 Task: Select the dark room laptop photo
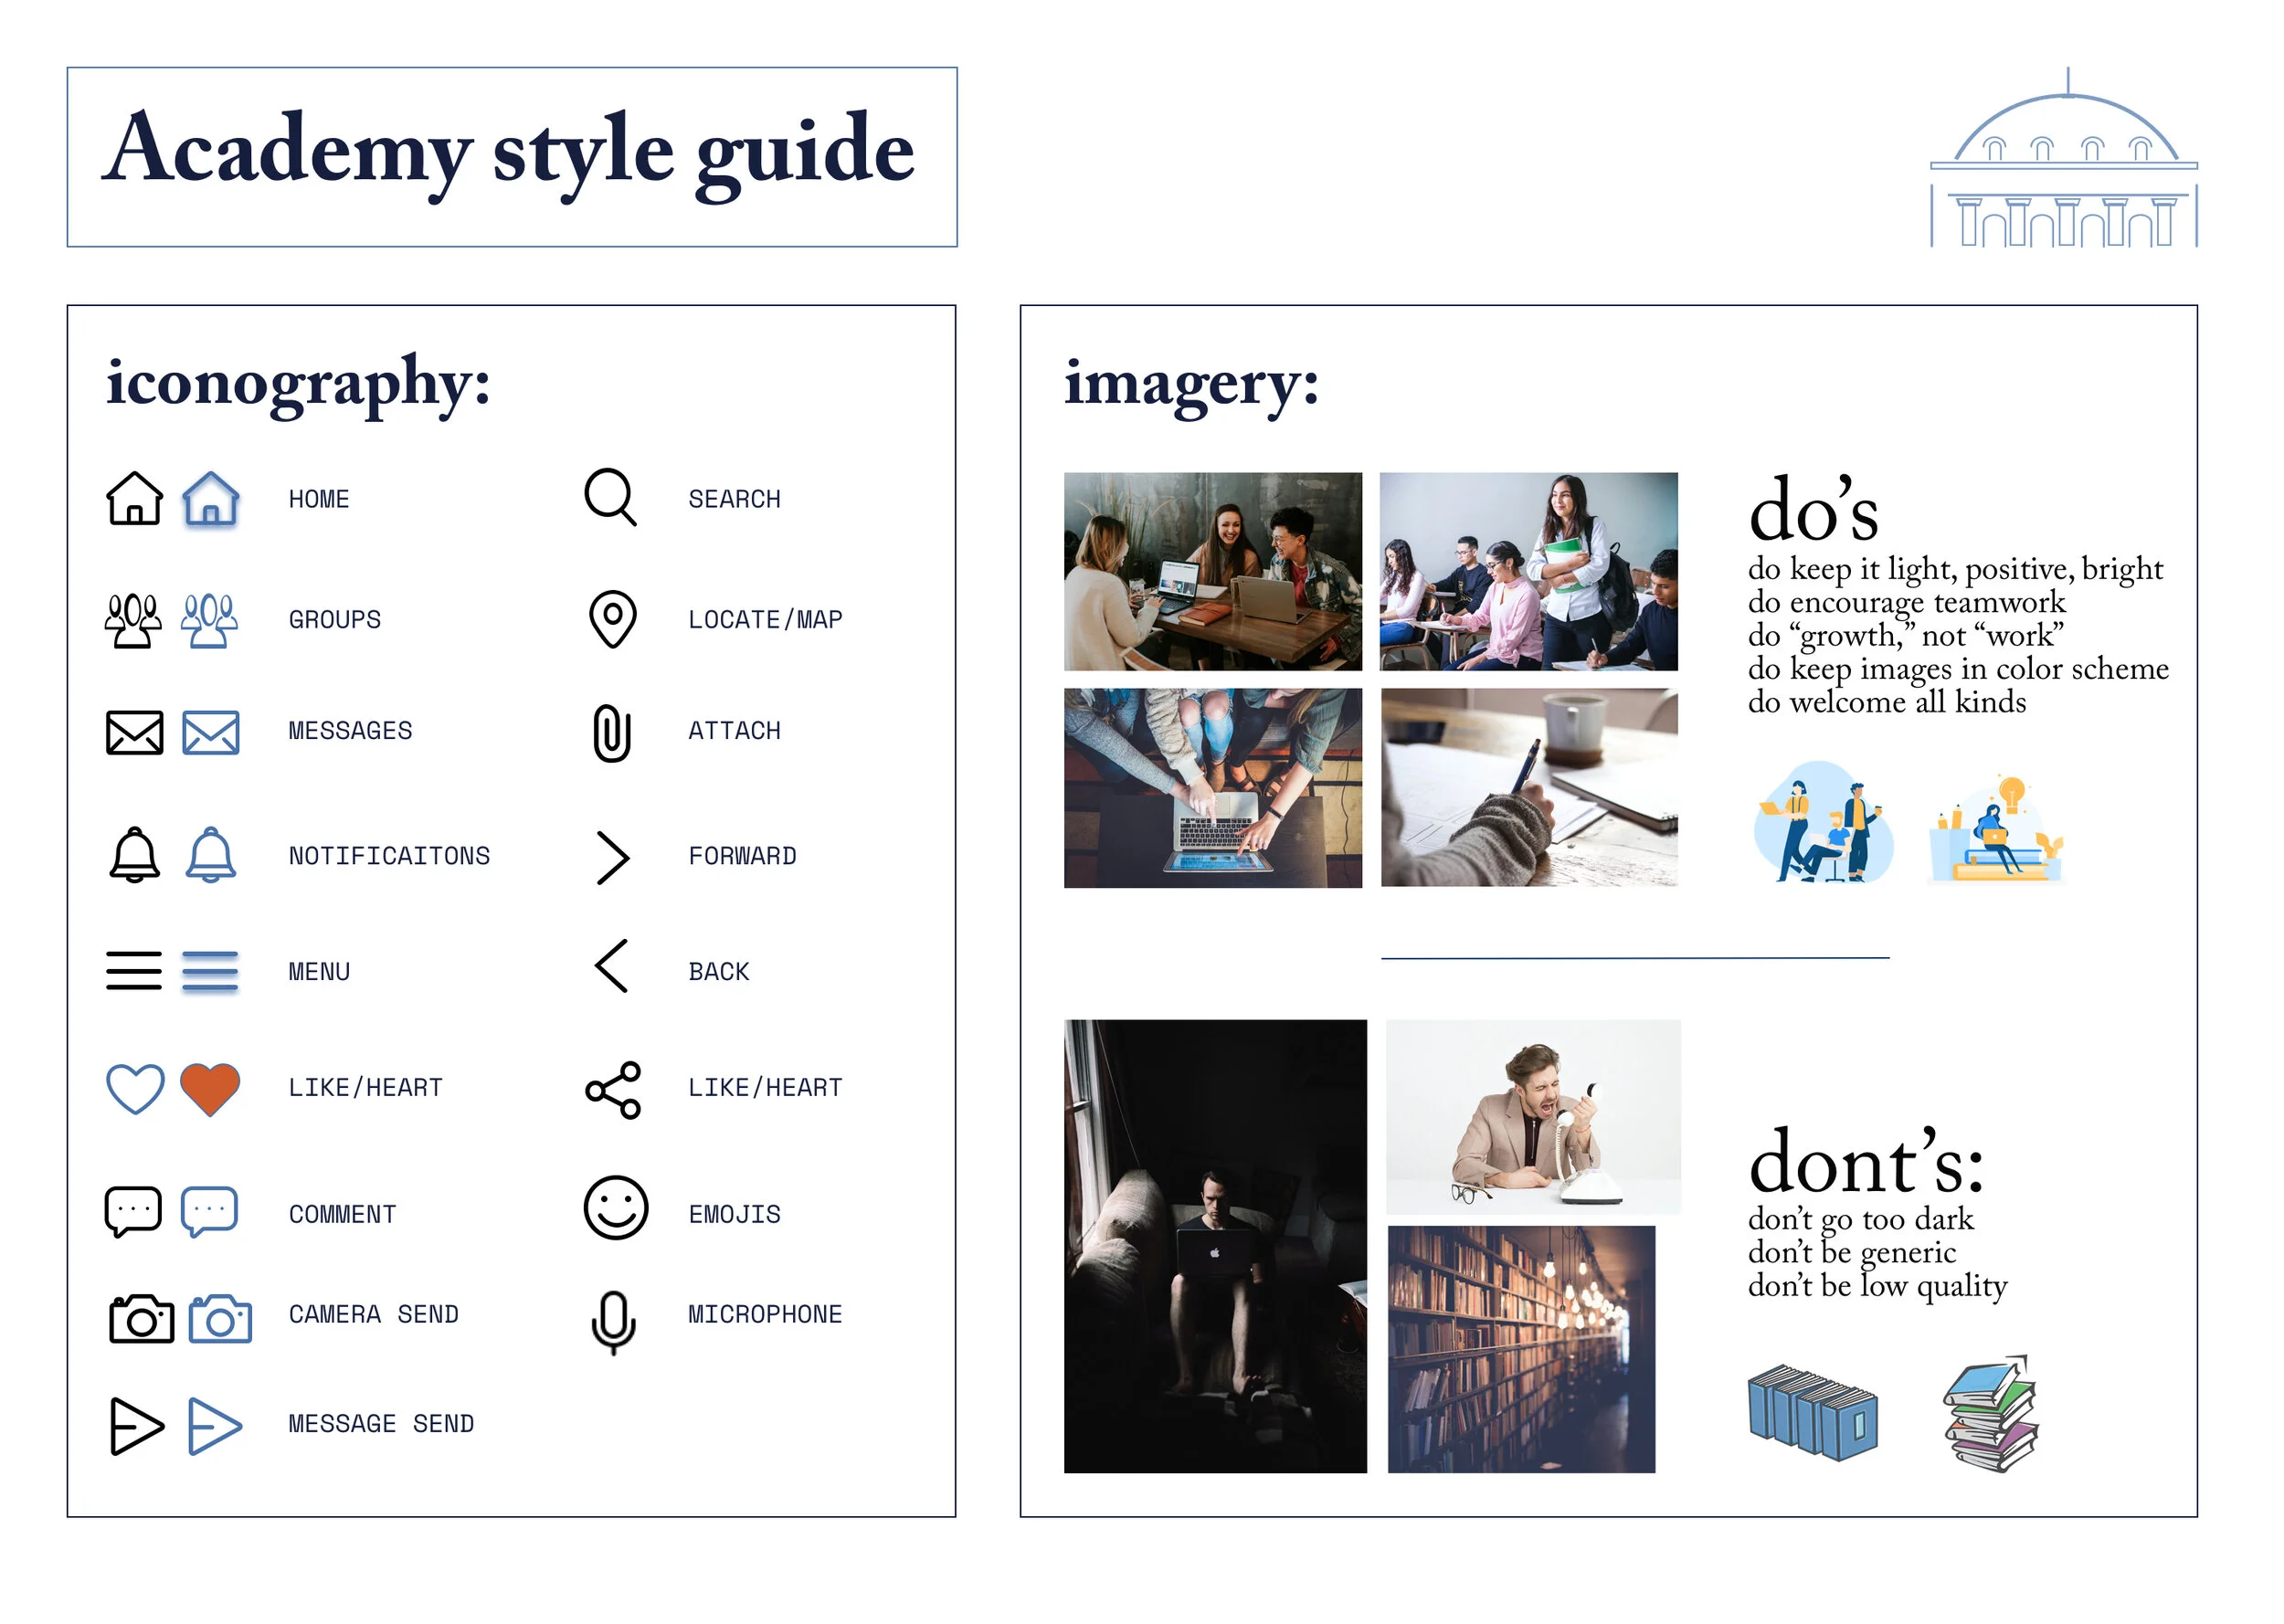[x=1214, y=1245]
